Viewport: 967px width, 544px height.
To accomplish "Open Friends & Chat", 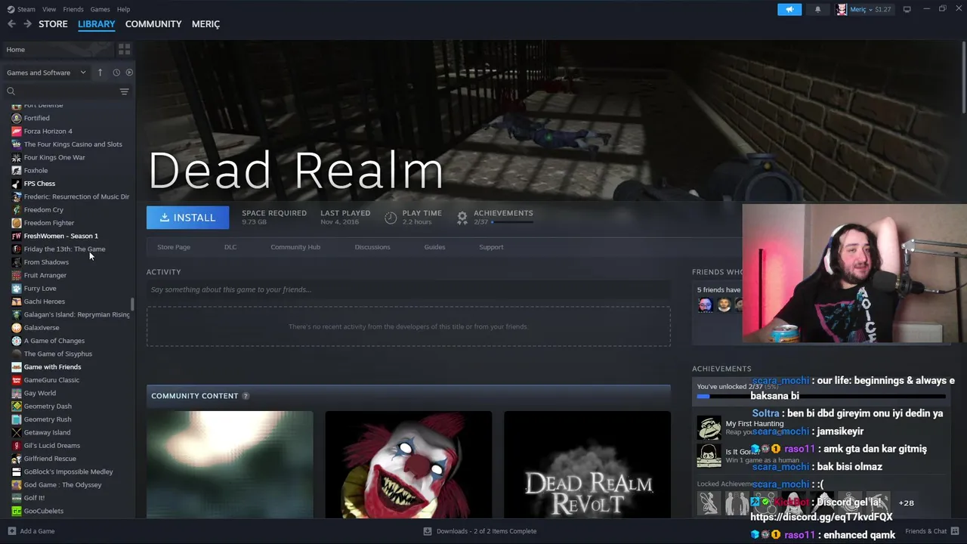I will pyautogui.click(x=931, y=531).
